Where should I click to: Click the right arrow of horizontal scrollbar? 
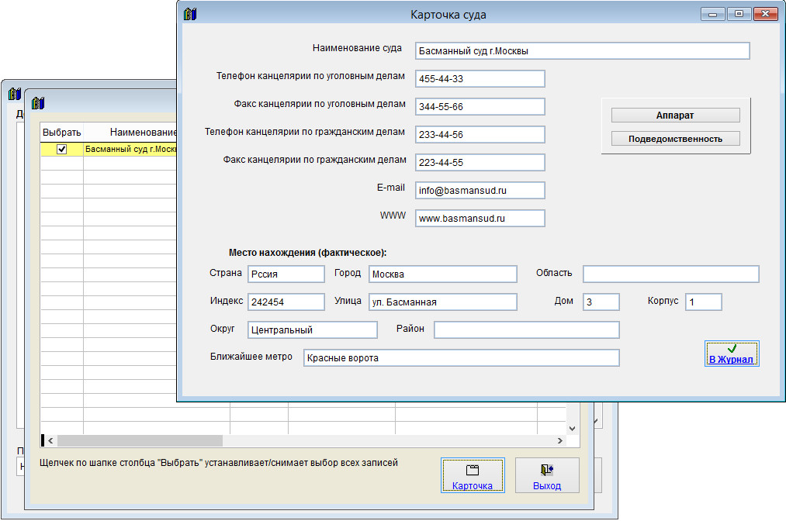pyautogui.click(x=559, y=440)
